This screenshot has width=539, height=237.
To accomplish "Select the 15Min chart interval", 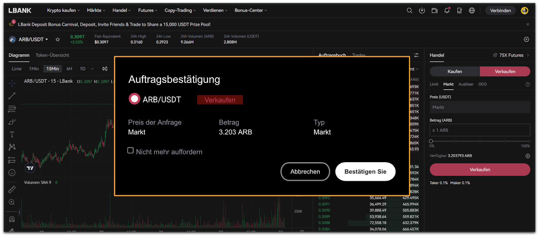I will [x=53, y=69].
